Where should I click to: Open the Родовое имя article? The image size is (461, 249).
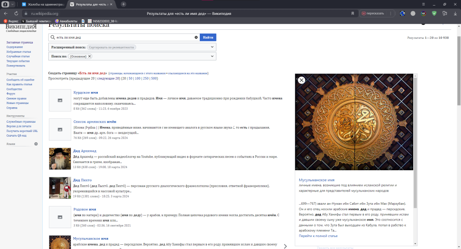pos(85,209)
